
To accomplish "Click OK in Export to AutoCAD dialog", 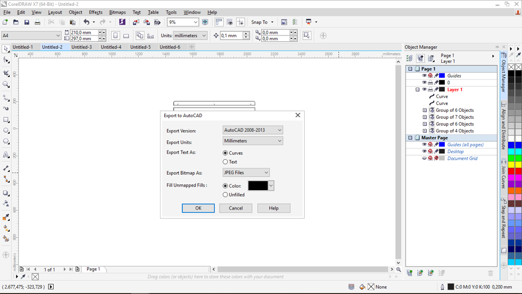I will [x=198, y=208].
